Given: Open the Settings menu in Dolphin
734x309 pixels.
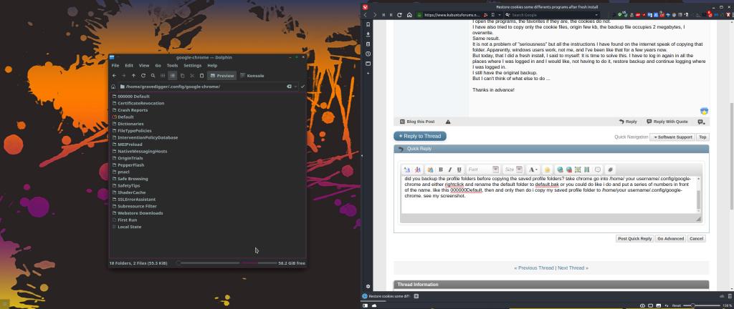Looking at the screenshot, I should [x=192, y=65].
